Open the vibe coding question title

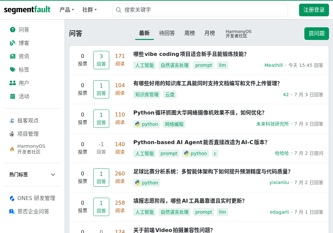tap(190, 54)
